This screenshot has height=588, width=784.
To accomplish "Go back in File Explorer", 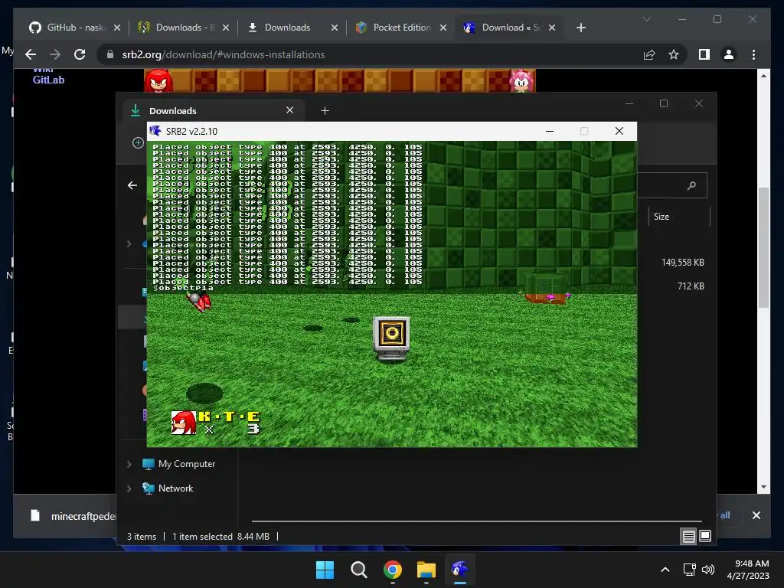I will coord(132,185).
